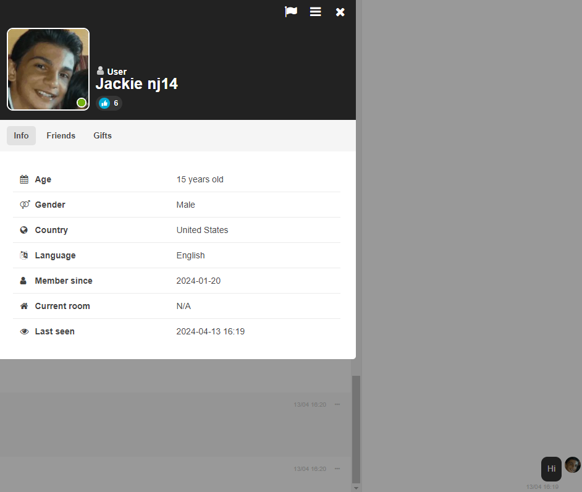The image size is (582, 492).
Task: Click the like count number 6
Action: pyautogui.click(x=116, y=103)
